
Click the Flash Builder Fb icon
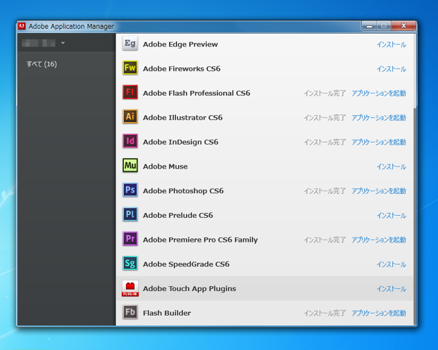[130, 312]
